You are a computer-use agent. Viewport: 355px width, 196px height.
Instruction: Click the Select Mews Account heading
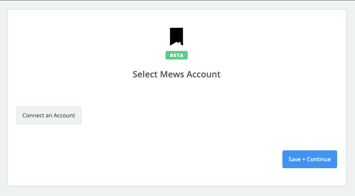click(x=176, y=74)
